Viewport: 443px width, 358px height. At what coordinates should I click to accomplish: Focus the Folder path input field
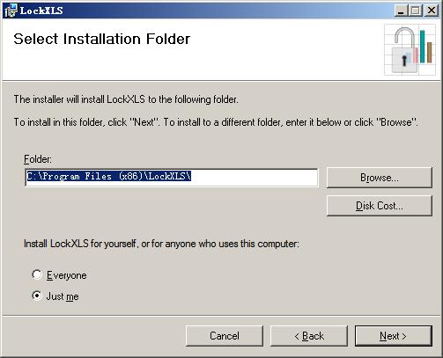[x=172, y=177]
